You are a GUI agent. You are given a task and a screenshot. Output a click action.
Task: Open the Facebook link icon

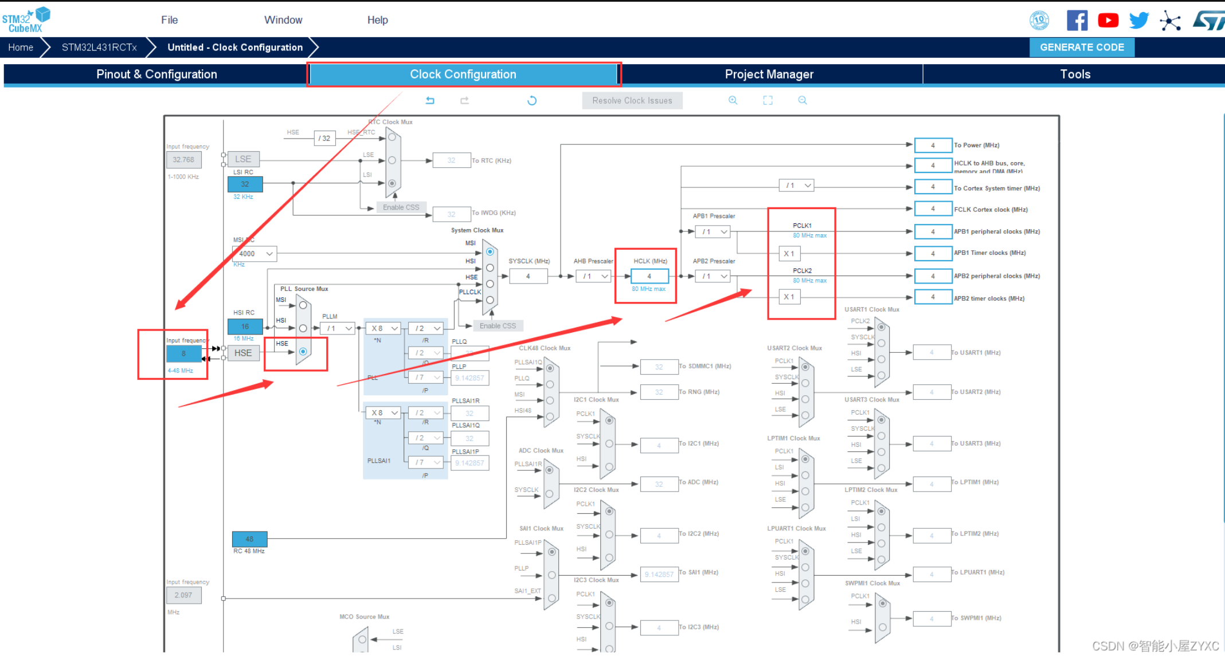click(x=1077, y=20)
